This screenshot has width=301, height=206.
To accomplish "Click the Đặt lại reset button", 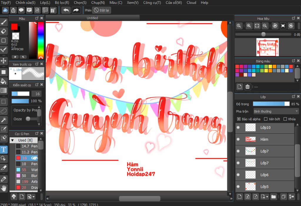I will 101,10.
